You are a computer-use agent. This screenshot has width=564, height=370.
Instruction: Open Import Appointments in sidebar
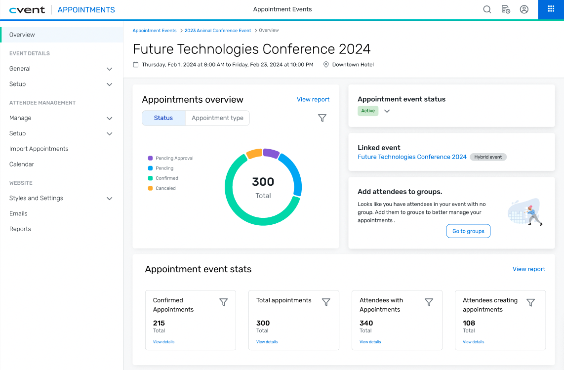click(39, 149)
